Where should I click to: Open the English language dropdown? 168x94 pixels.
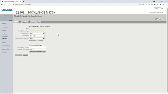pyautogui.click(x=157, y=8)
